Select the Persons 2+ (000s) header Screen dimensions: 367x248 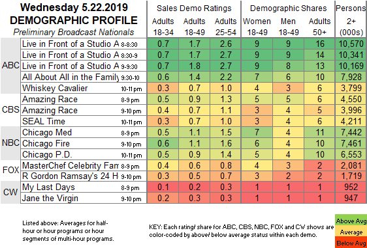pyautogui.click(x=351, y=20)
